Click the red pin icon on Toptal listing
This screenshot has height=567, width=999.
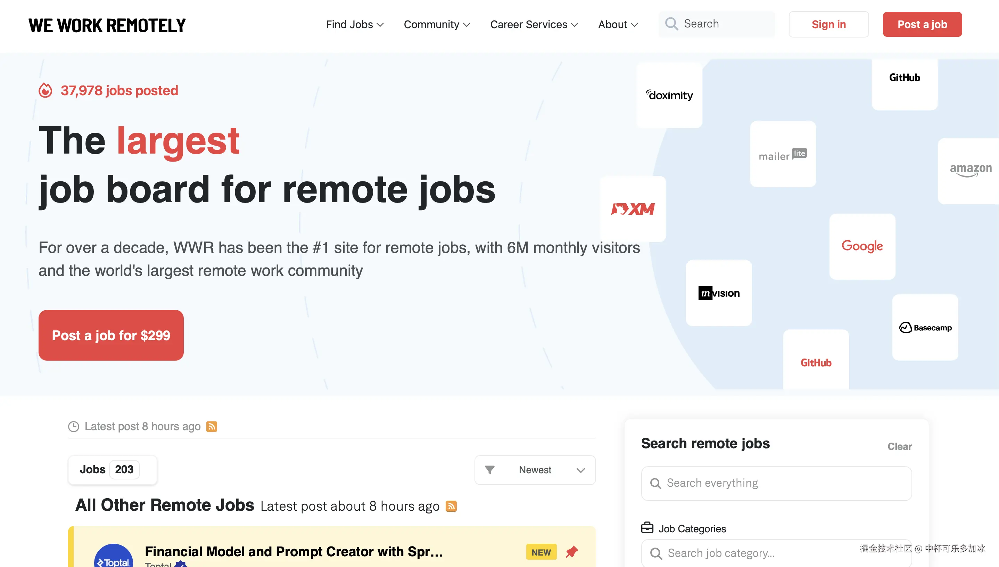point(571,551)
